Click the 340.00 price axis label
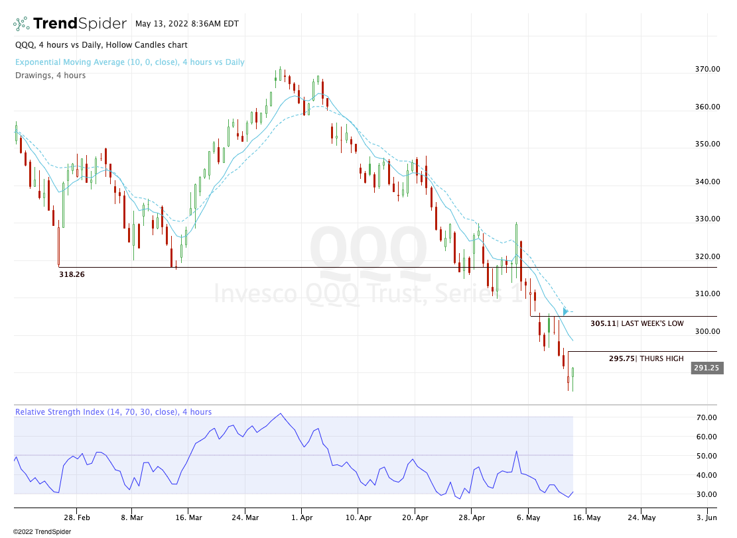 pos(707,182)
